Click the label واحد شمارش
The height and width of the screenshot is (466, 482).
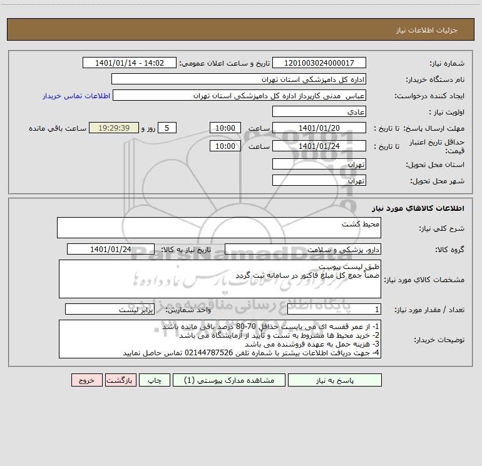point(188,310)
